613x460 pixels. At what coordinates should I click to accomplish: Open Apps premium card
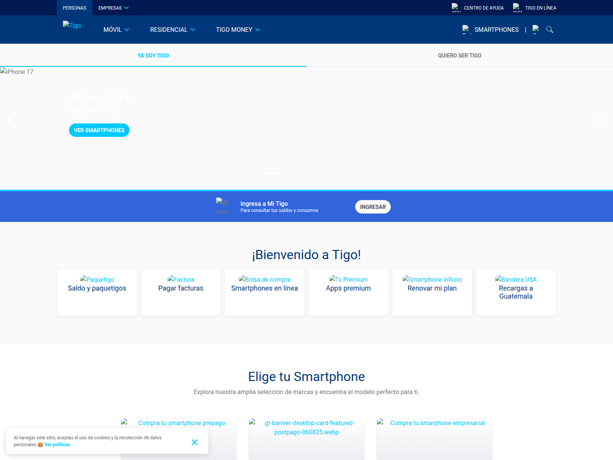pyautogui.click(x=348, y=292)
